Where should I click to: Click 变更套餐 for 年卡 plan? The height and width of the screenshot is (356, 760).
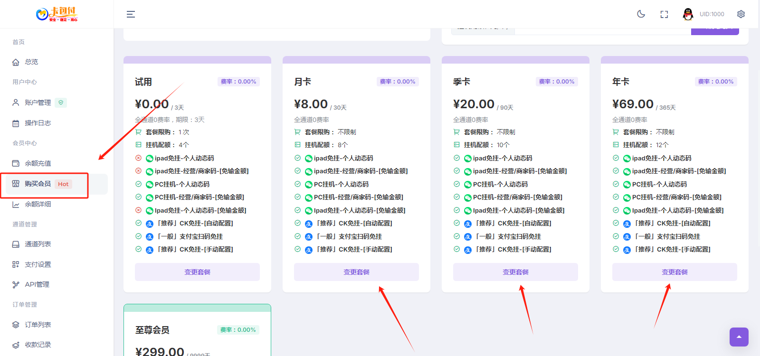click(x=674, y=272)
